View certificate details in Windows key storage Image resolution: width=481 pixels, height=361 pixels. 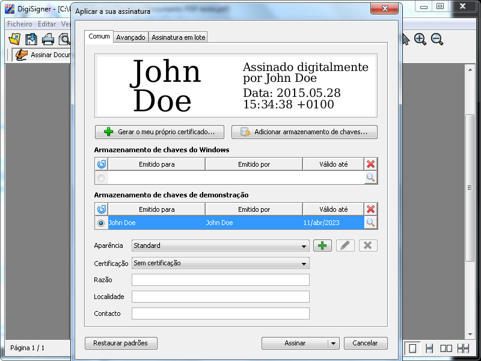tap(371, 177)
